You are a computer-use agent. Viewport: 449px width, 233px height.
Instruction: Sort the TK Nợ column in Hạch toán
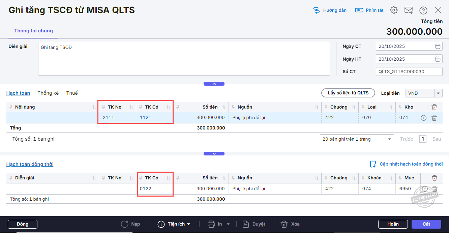point(131,107)
